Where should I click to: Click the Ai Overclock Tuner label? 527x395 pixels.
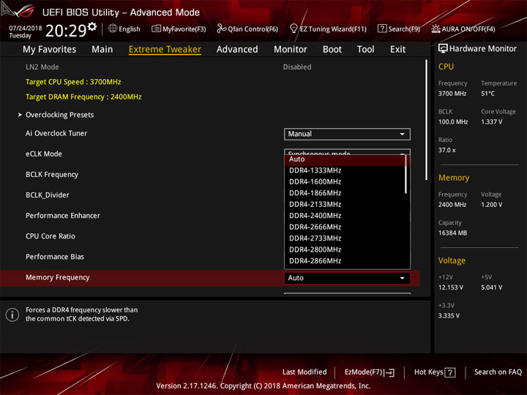click(x=56, y=133)
